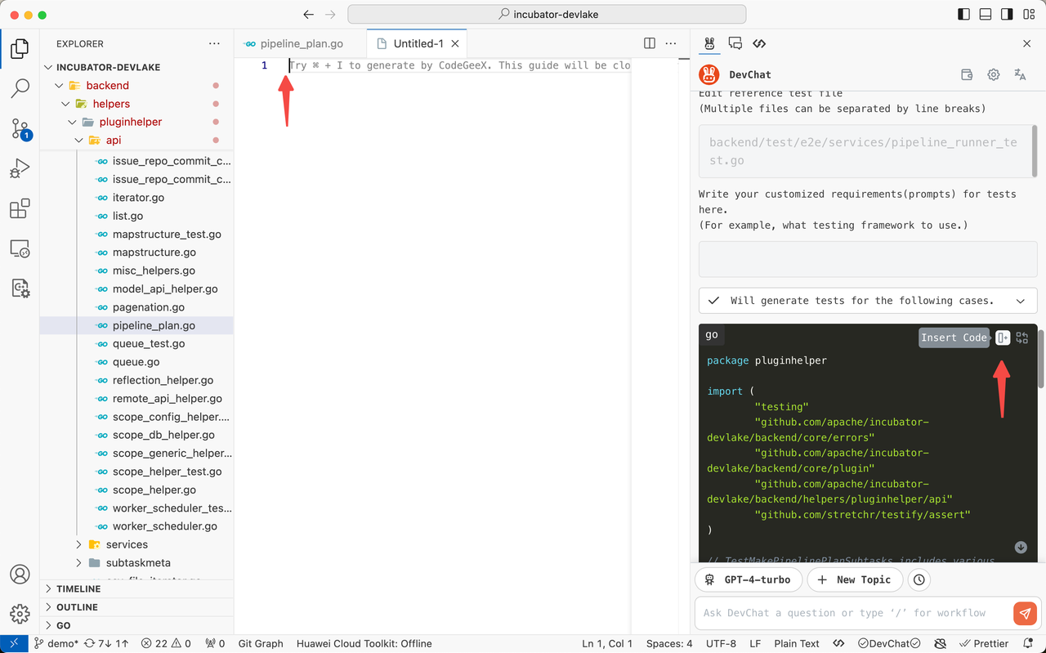The width and height of the screenshot is (1046, 653).
Task: Open Customize Layout button
Action: 1028,15
